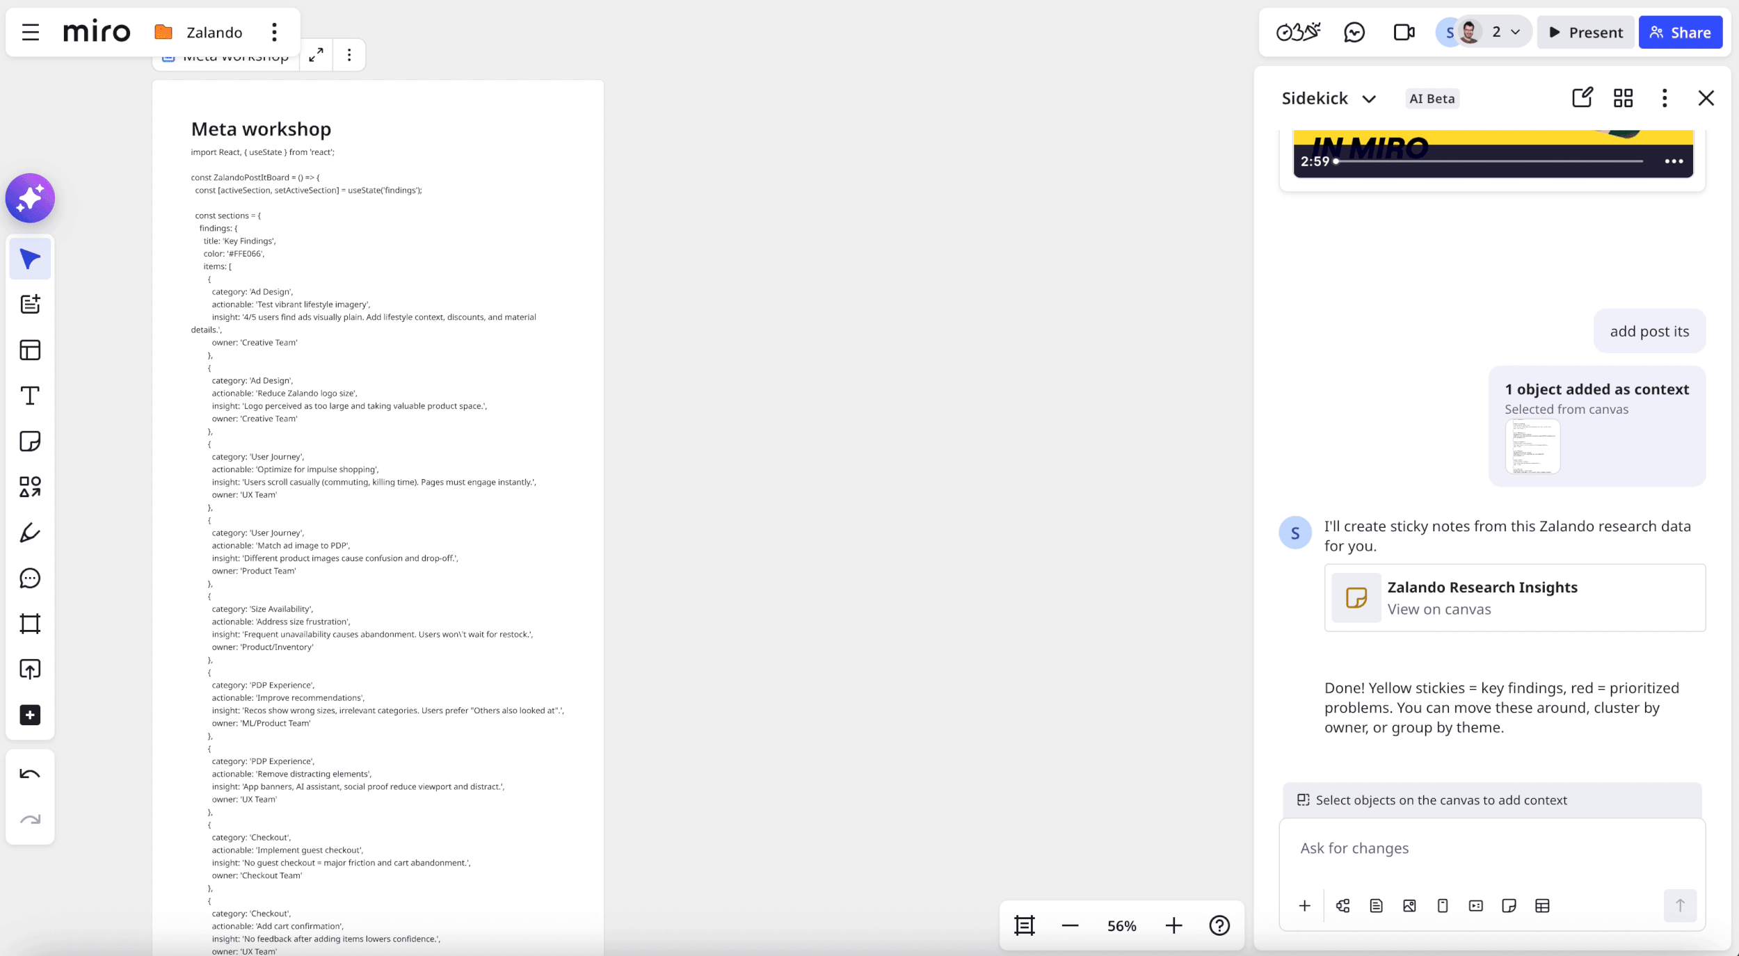Click the Miro AI sparkle button
This screenshot has height=956, width=1739.
(x=30, y=198)
